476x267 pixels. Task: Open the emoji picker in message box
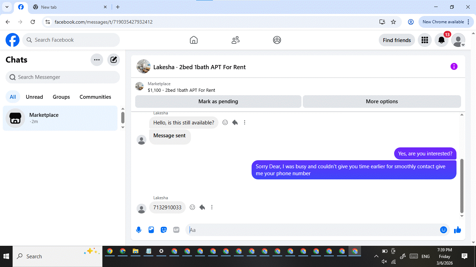pyautogui.click(x=444, y=230)
